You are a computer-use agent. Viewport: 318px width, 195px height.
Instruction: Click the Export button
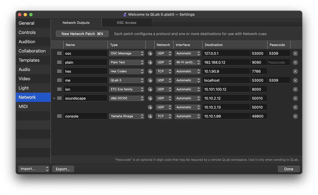pos(63,169)
